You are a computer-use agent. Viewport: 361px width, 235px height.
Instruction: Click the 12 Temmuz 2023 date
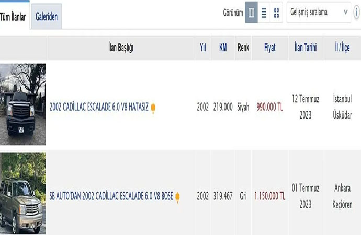point(306,107)
